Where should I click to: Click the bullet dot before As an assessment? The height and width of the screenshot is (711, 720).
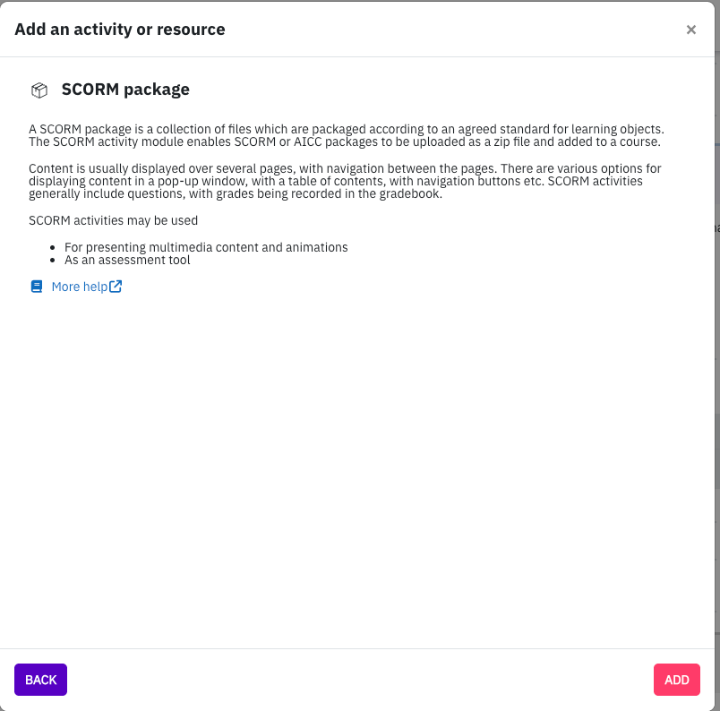pos(52,261)
